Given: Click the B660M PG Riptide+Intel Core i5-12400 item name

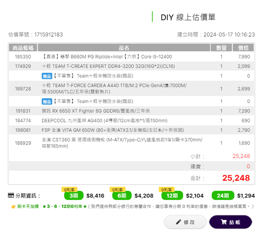Looking at the screenshot, I should 107,57.
